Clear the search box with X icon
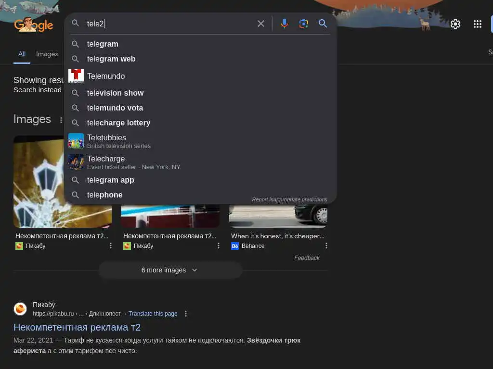This screenshot has height=369, width=493. click(x=260, y=24)
